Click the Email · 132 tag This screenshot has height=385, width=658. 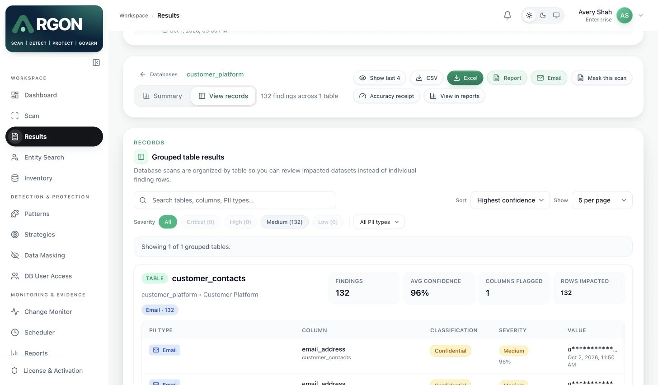(160, 310)
